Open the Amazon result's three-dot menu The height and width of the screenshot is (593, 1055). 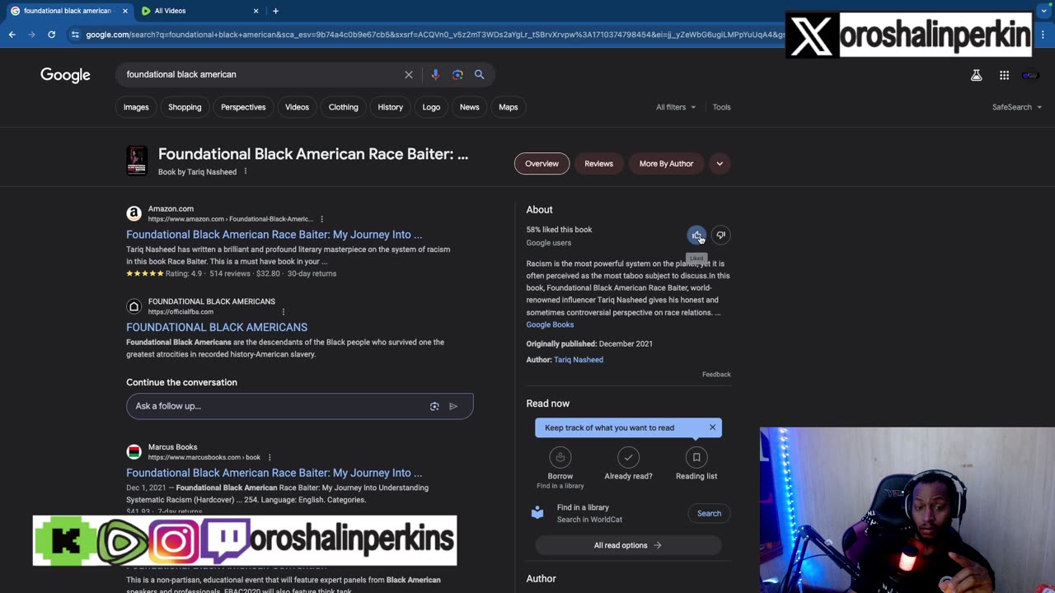[321, 219]
